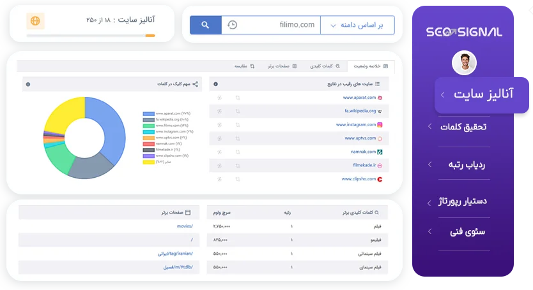Click page icon in صفحات برتر panel header
The height and width of the screenshot is (290, 533).
point(188,212)
